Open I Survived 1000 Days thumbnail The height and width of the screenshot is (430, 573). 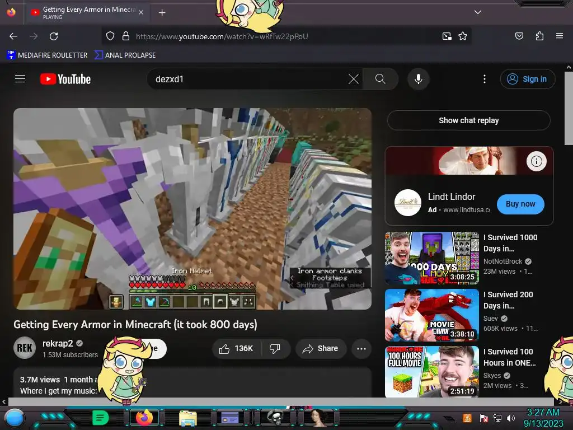pos(432,258)
